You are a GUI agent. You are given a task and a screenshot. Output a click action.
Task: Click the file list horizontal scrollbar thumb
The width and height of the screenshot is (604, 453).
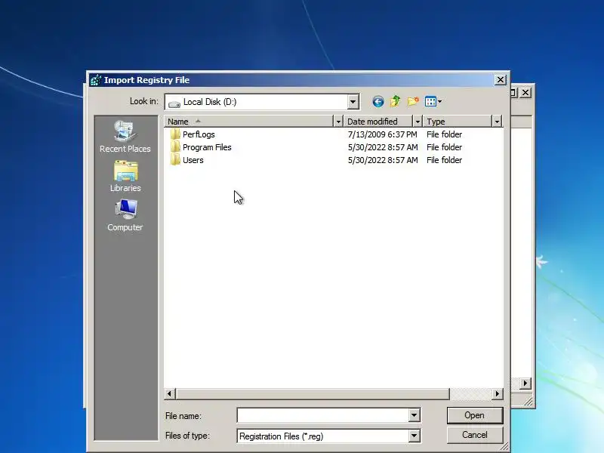click(x=312, y=393)
